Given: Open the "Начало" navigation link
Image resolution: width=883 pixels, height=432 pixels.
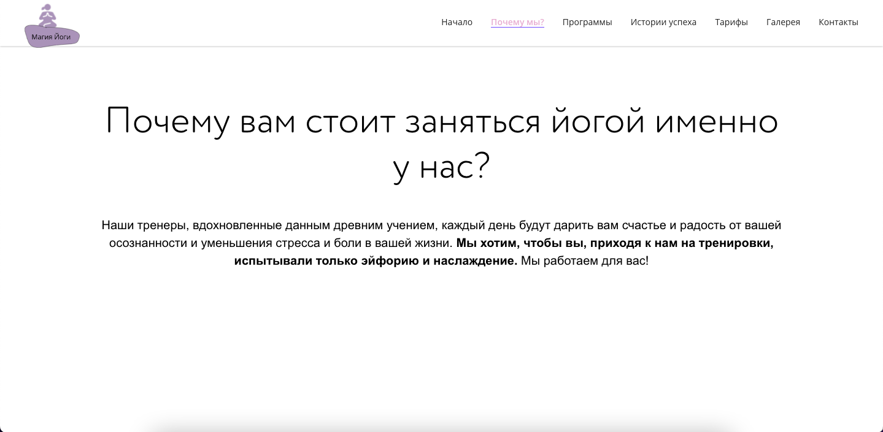Looking at the screenshot, I should (x=457, y=22).
